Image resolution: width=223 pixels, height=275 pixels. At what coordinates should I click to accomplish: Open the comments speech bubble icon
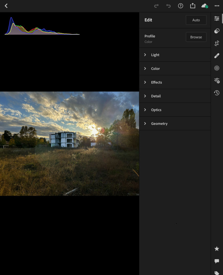click(x=217, y=261)
